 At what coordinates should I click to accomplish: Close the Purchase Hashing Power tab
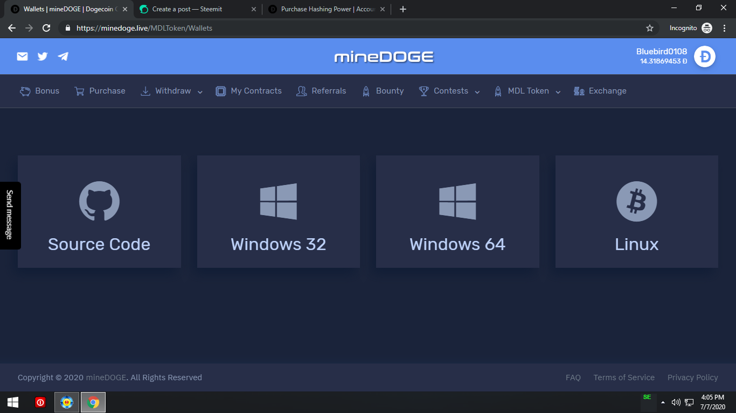383,9
